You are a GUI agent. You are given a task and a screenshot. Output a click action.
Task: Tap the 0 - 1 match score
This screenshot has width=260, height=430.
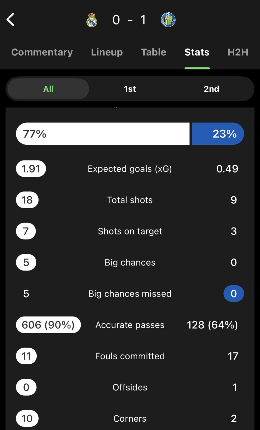pyautogui.click(x=130, y=20)
